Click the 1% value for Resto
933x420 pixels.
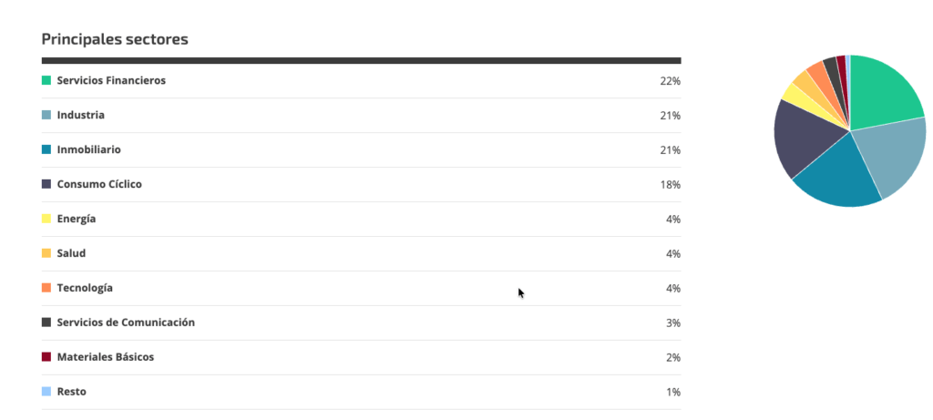pyautogui.click(x=673, y=392)
